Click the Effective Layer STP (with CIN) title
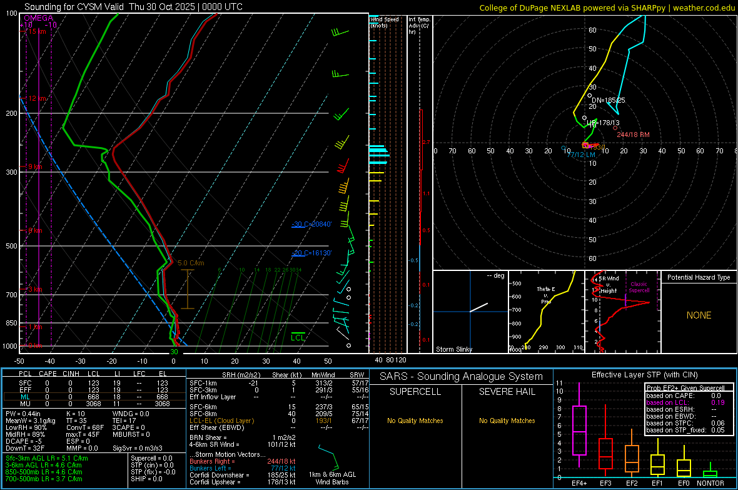The height and width of the screenshot is (490, 738). 644,375
